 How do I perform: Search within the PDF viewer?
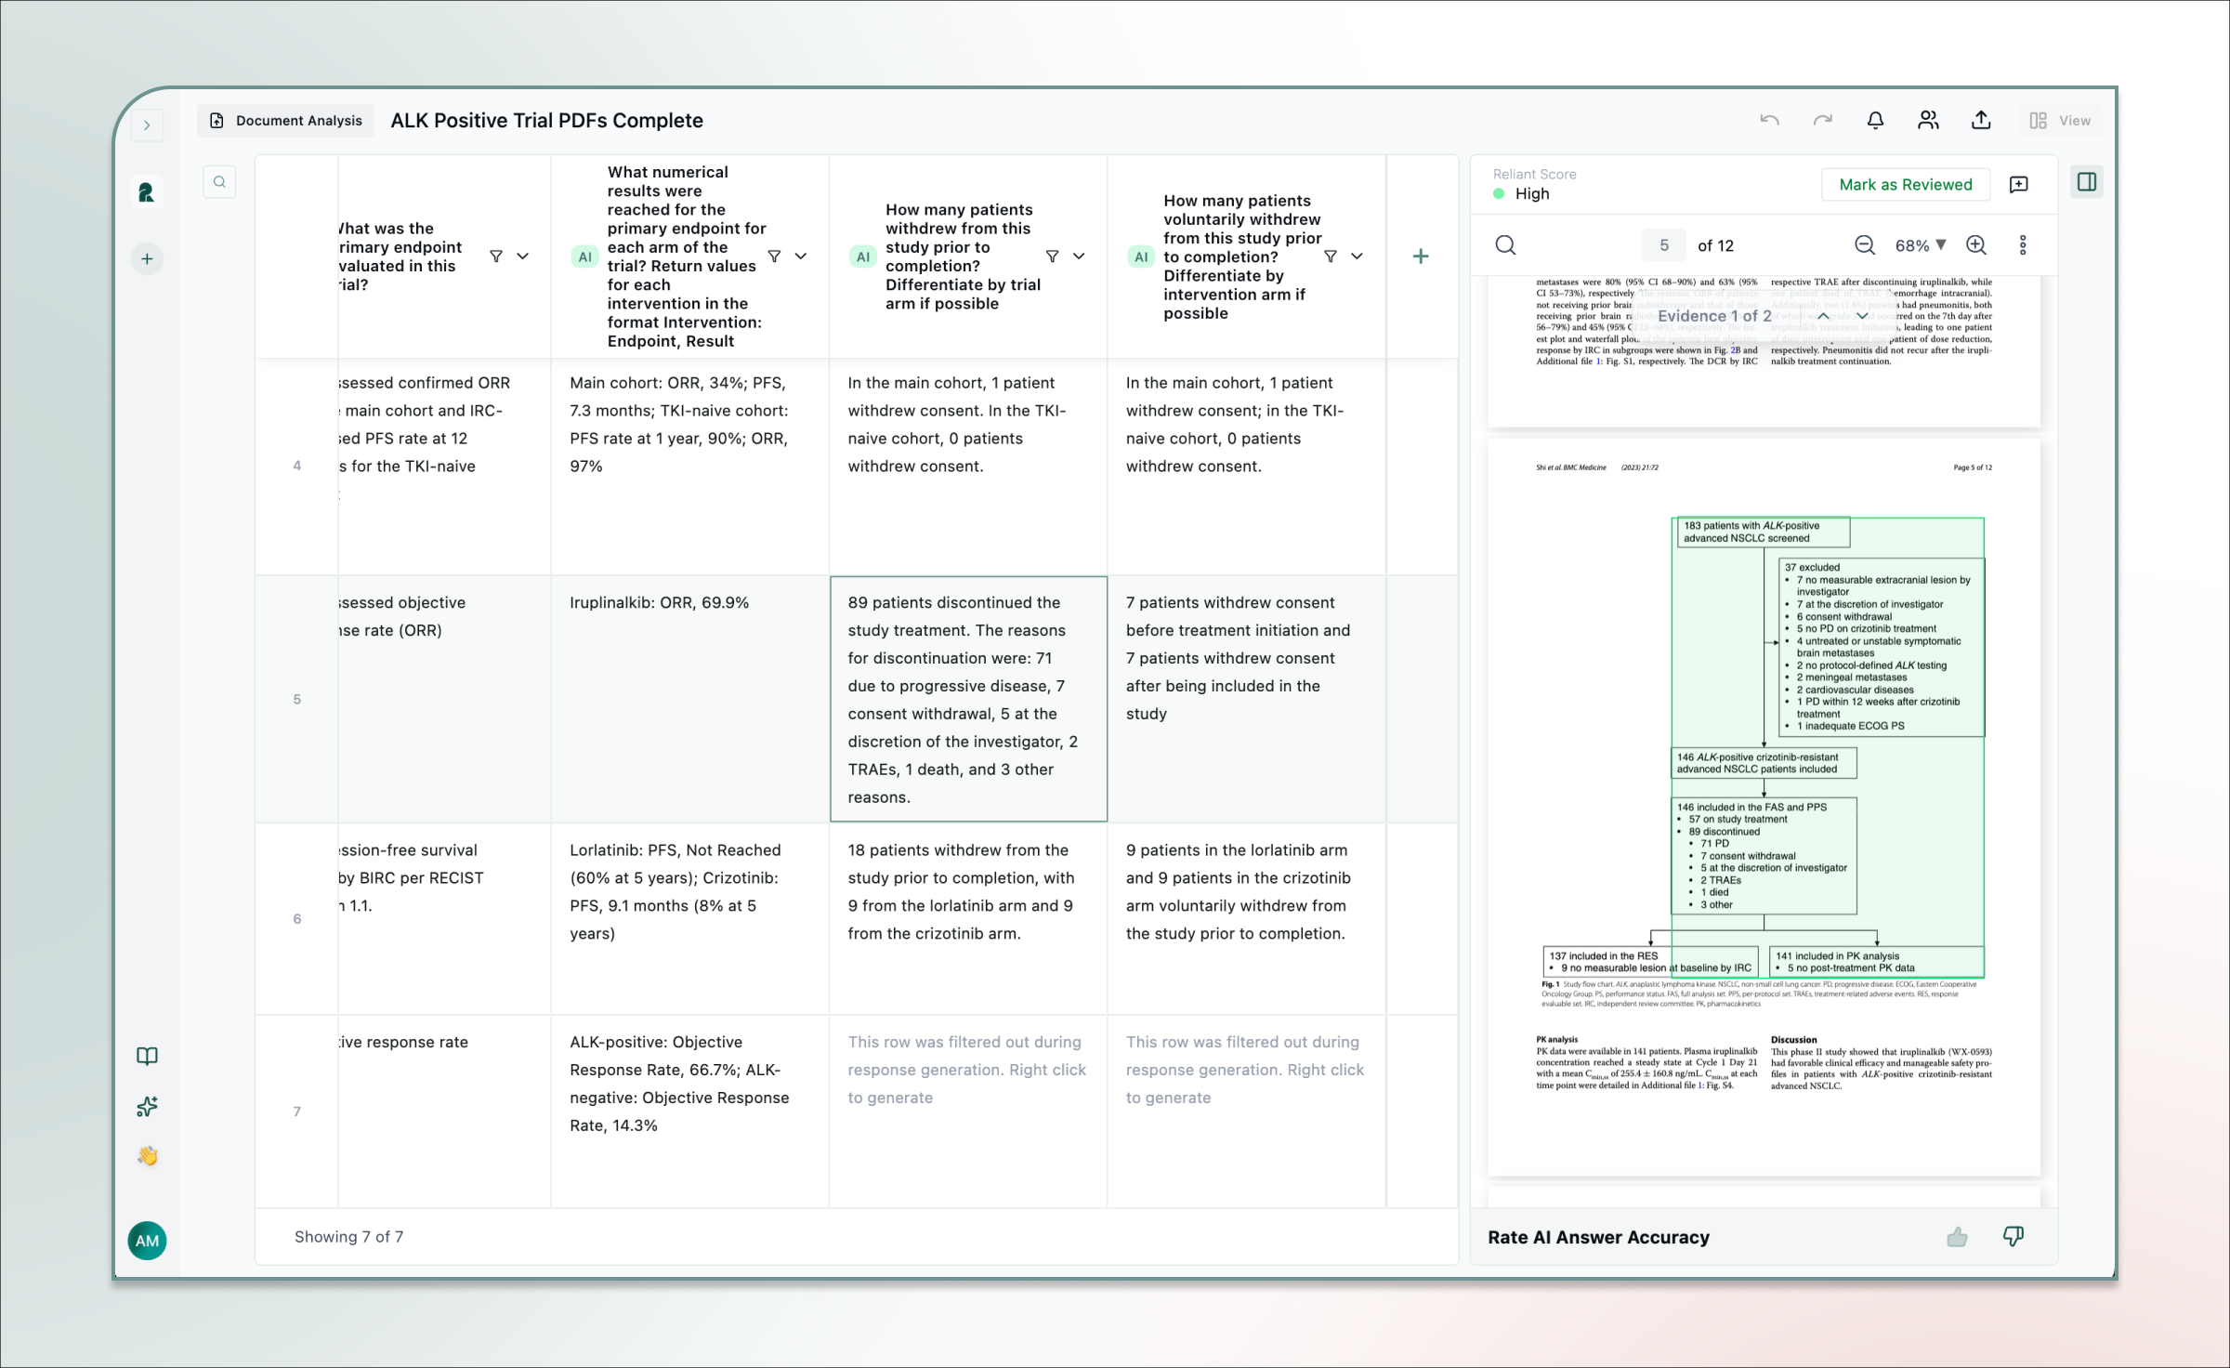click(x=1505, y=245)
